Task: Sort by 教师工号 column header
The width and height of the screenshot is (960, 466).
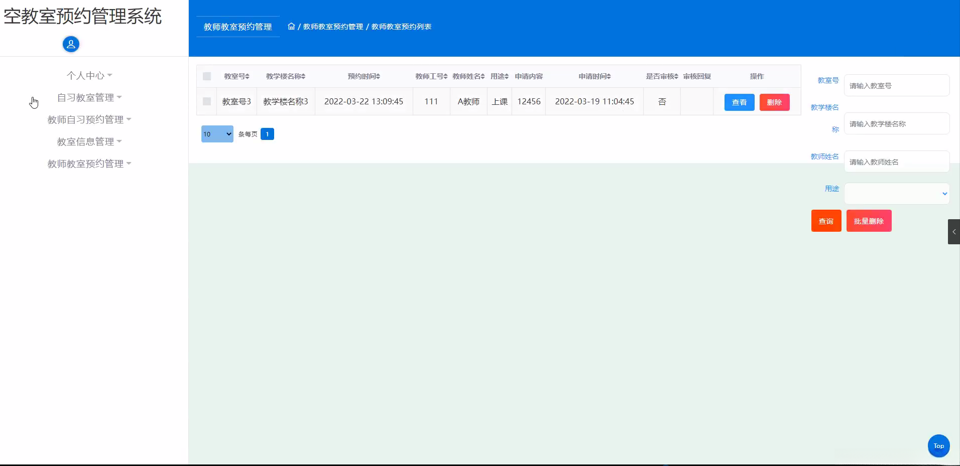Action: pos(431,76)
